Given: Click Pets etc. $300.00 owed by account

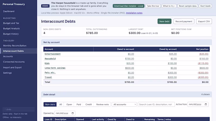Looking at the screenshot, I should pos(172,73).
